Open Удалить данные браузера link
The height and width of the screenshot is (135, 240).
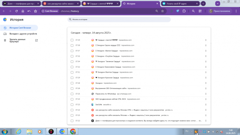click(x=19, y=40)
